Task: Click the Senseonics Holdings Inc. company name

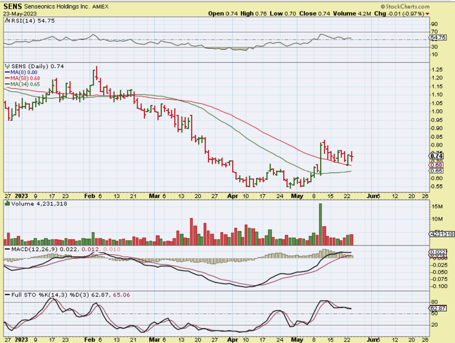Action: [56, 7]
